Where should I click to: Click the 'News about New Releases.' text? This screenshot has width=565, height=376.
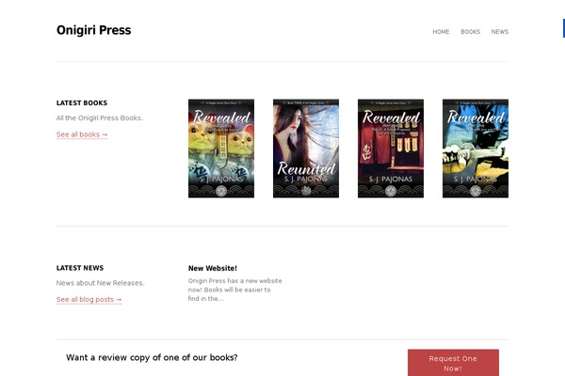tap(101, 283)
